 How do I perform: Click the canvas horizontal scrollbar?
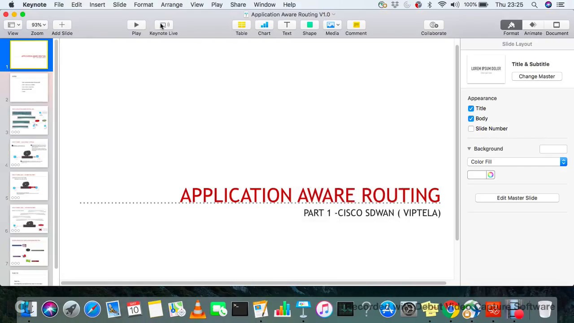click(254, 283)
